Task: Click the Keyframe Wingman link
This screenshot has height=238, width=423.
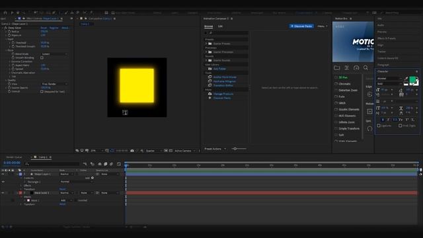Action: [x=225, y=81]
